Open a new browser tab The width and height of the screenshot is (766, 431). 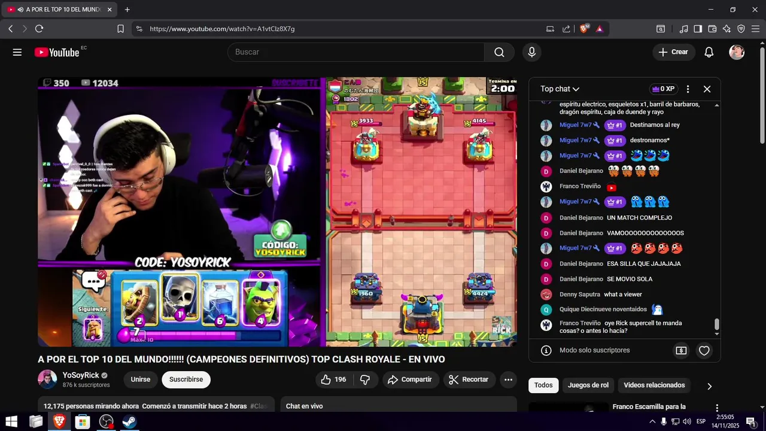click(x=127, y=10)
